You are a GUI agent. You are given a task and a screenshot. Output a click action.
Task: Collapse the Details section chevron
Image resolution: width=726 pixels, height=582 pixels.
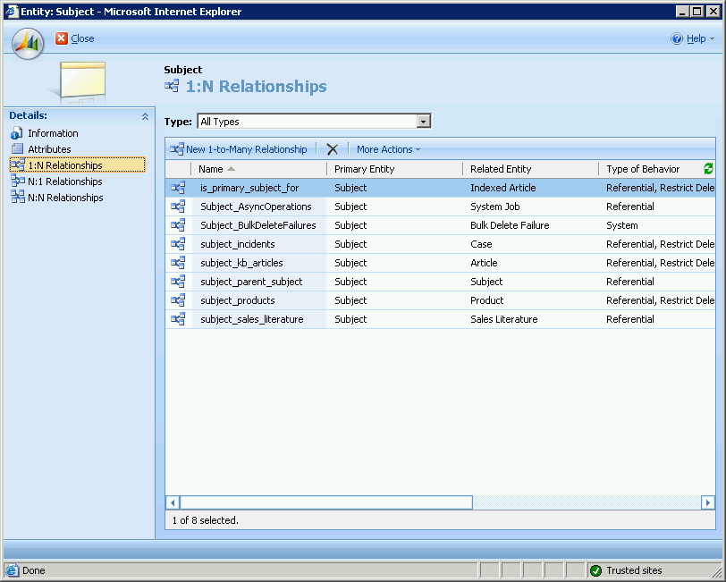145,116
